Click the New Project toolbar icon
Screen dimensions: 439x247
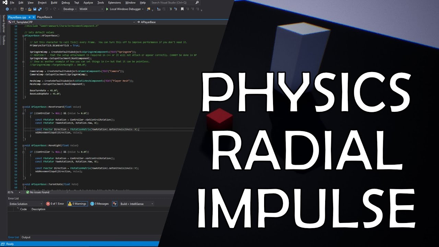tap(22, 9)
